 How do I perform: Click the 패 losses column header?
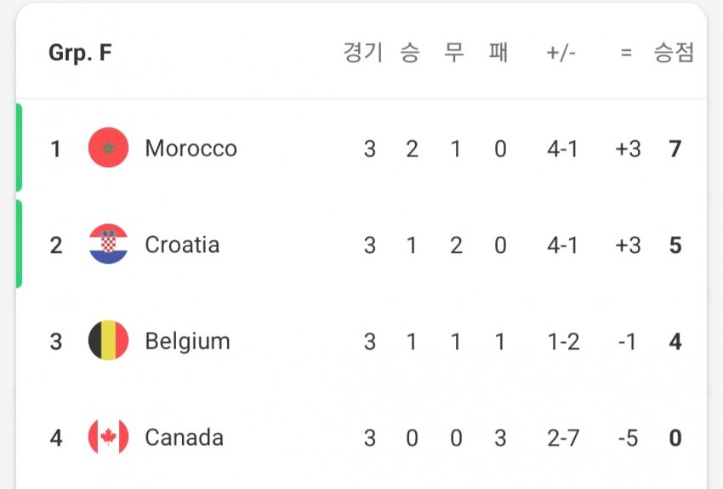(498, 52)
